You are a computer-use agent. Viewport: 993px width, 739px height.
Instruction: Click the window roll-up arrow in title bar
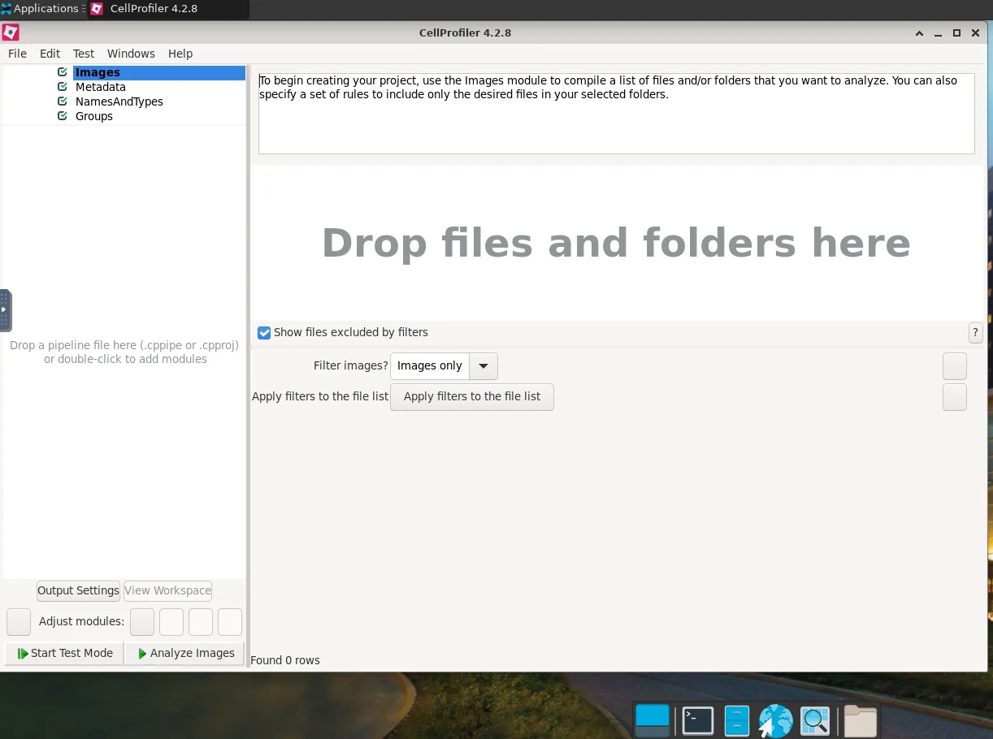click(920, 33)
